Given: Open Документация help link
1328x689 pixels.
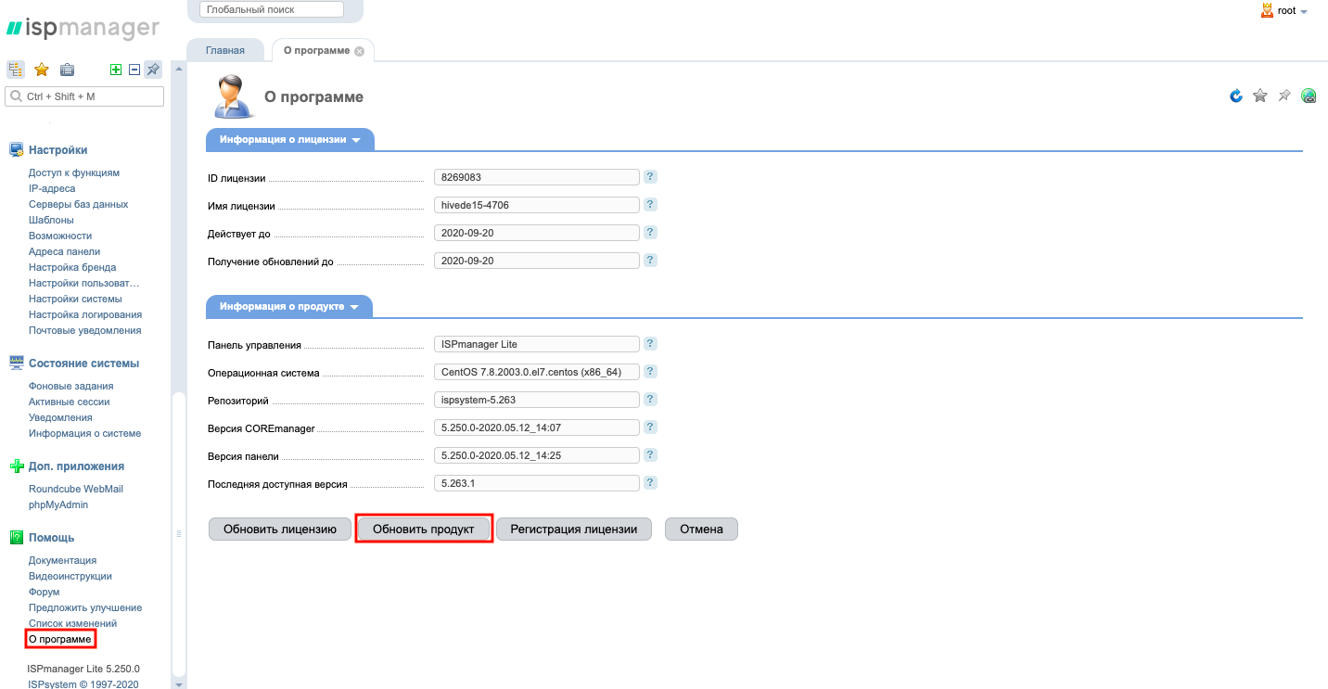Looking at the screenshot, I should pyautogui.click(x=62, y=560).
